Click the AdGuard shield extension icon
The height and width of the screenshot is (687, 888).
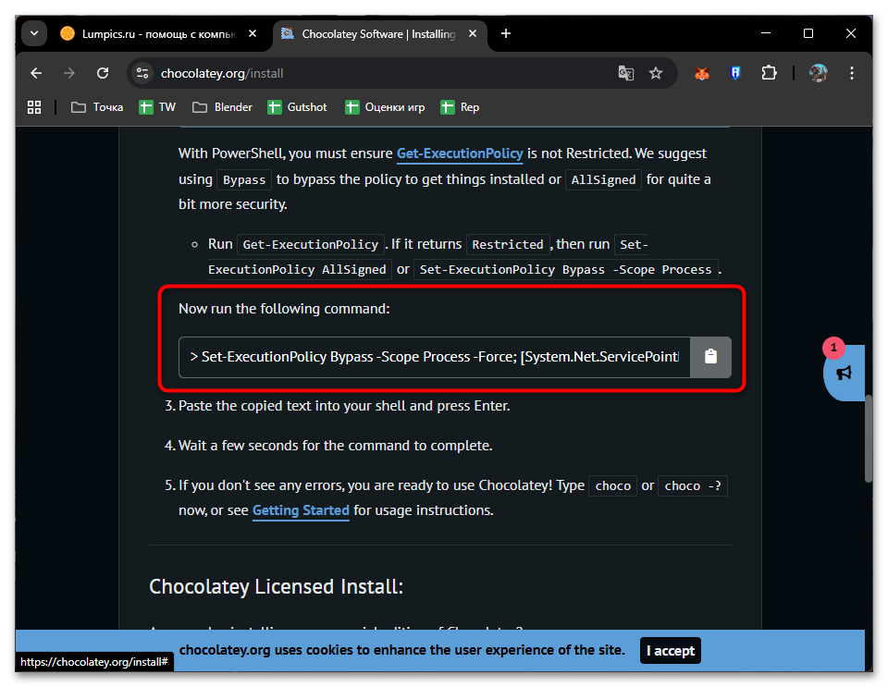pyautogui.click(x=735, y=72)
